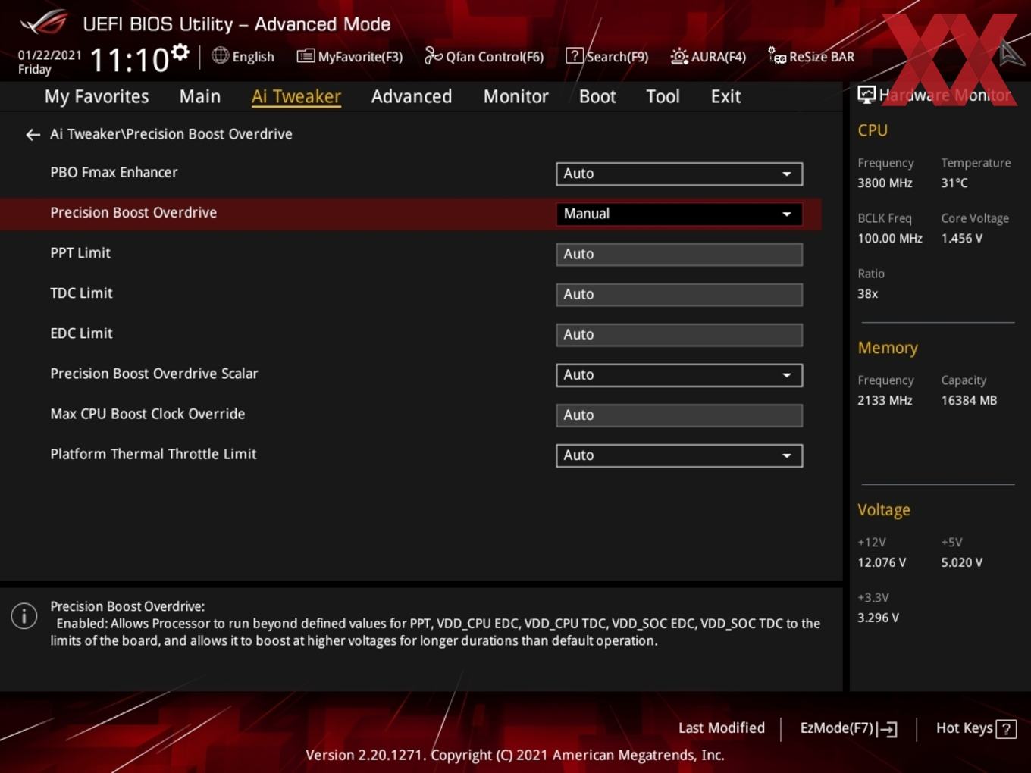Select the Precision Boost Overdrive row label

coord(133,213)
